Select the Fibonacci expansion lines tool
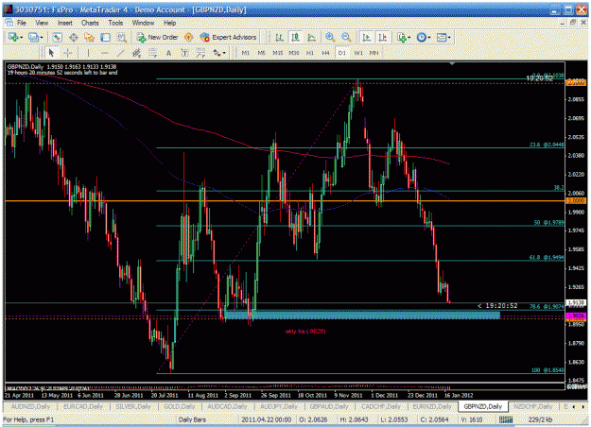Screen dimensions: 591x427 200,53
